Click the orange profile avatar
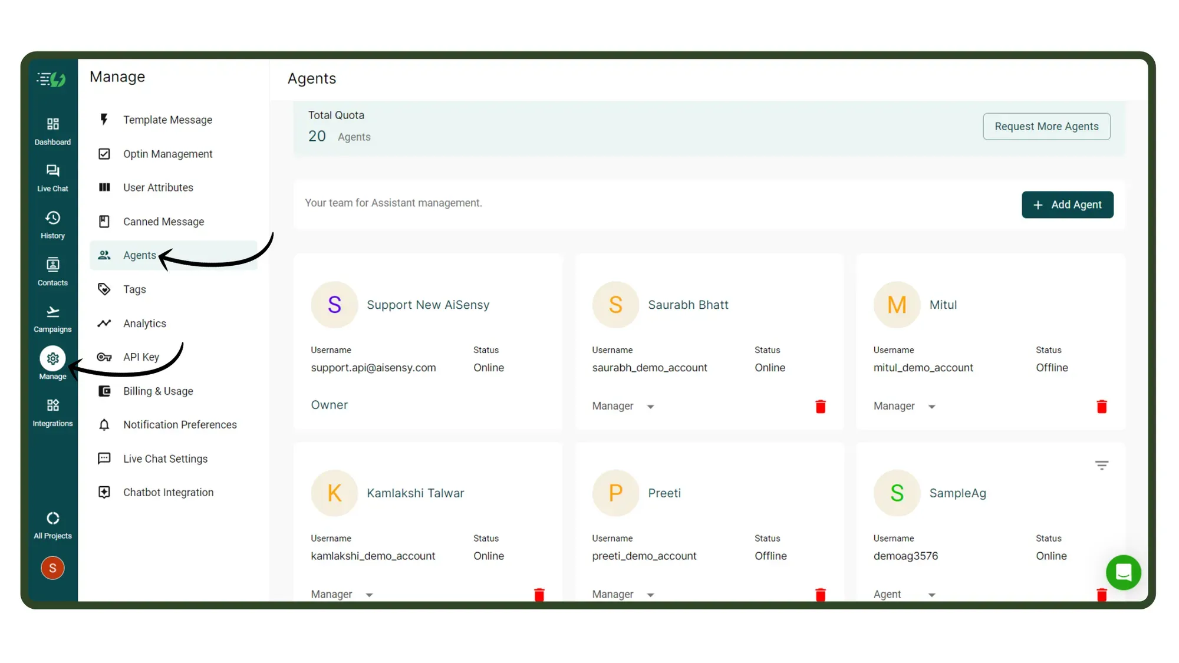 (52, 568)
